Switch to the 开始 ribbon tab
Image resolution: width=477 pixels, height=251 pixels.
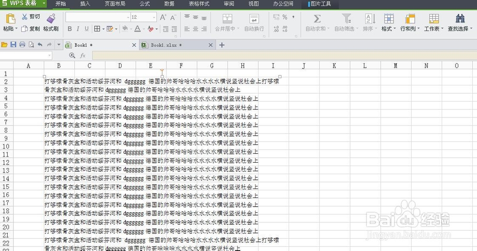(61, 4)
